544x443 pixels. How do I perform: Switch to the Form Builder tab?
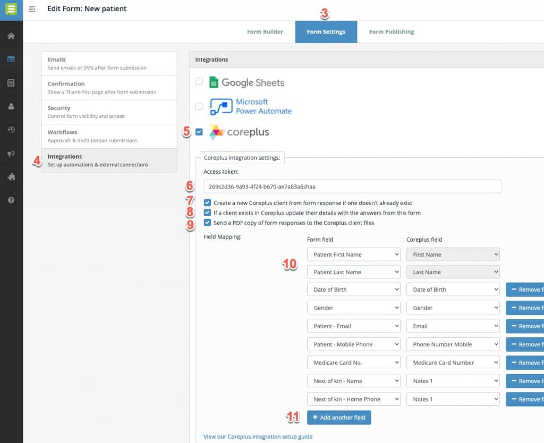[265, 32]
